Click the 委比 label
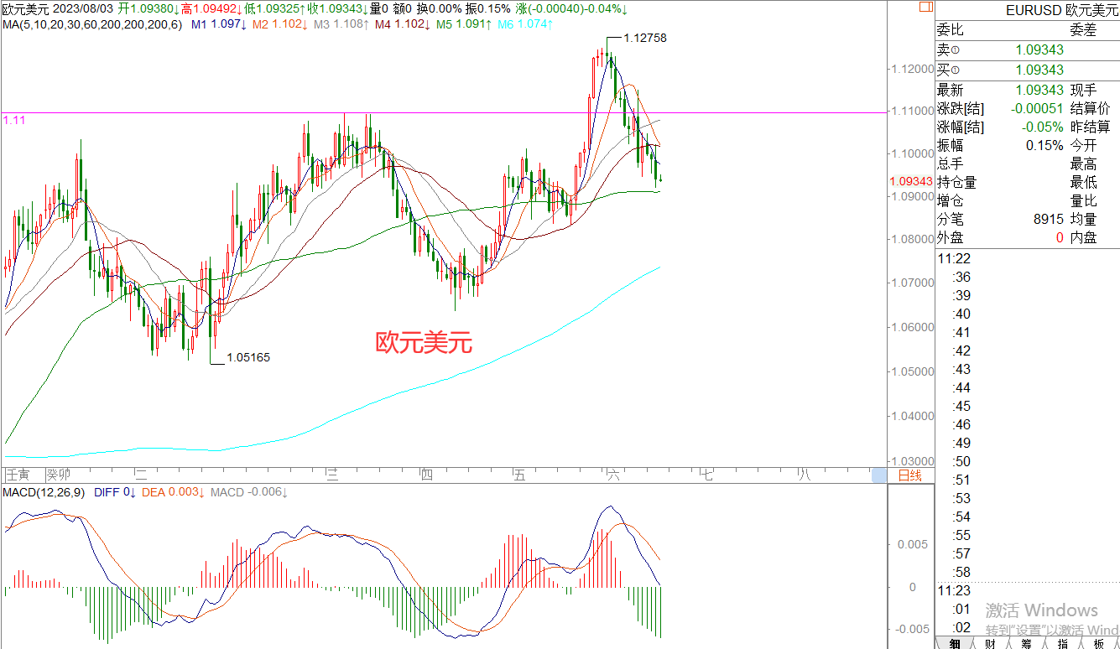1120x649 pixels. (951, 30)
